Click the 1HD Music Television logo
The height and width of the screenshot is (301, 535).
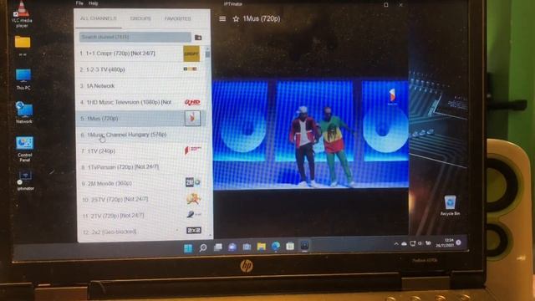coord(192,102)
